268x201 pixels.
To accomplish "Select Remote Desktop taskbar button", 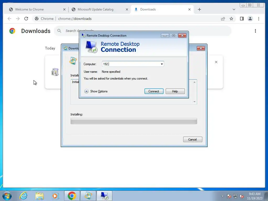I will click(x=104, y=196).
